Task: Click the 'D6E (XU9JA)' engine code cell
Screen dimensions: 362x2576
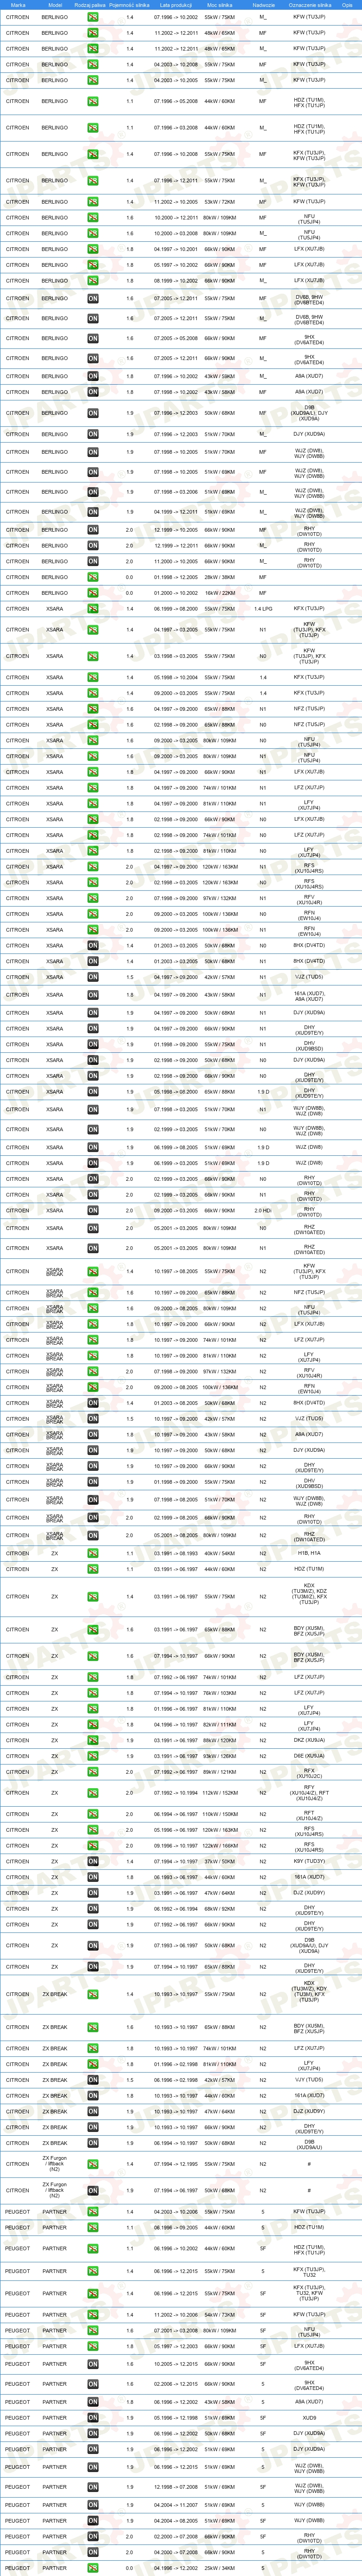Action: tap(309, 1756)
